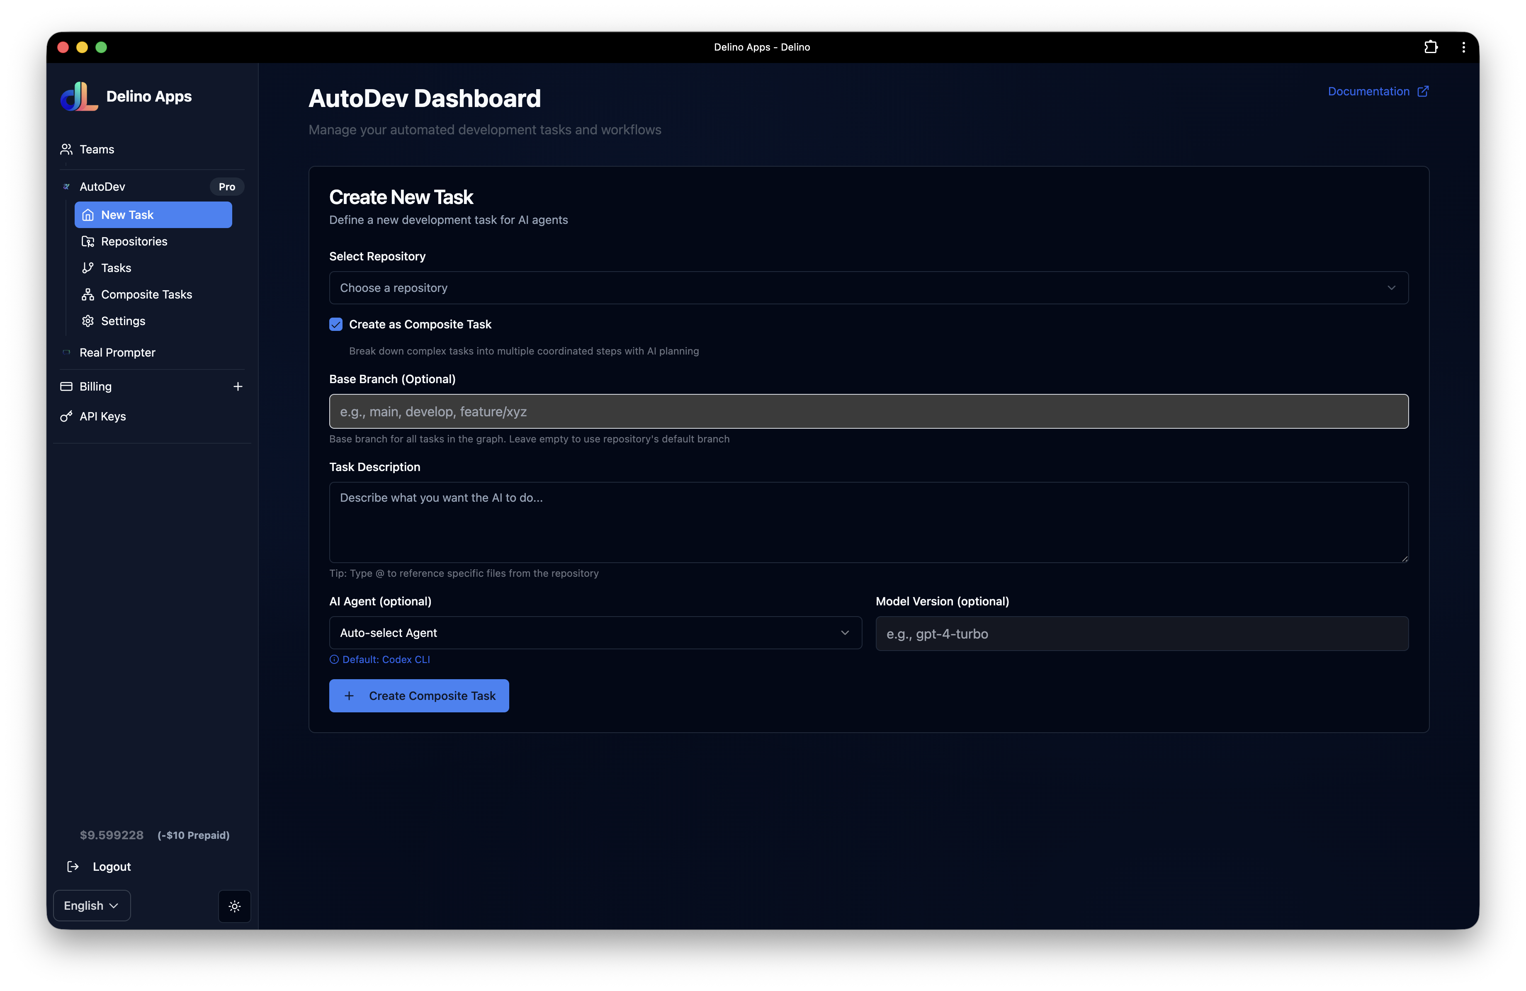The image size is (1526, 991).
Task: Open the English language selector
Action: click(x=92, y=905)
